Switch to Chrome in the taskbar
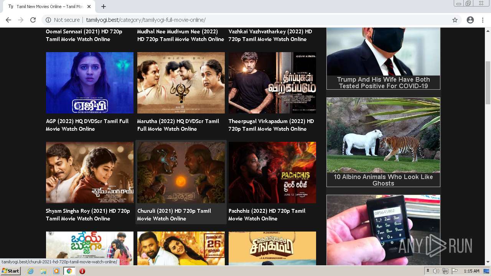491x276 pixels. 69,271
